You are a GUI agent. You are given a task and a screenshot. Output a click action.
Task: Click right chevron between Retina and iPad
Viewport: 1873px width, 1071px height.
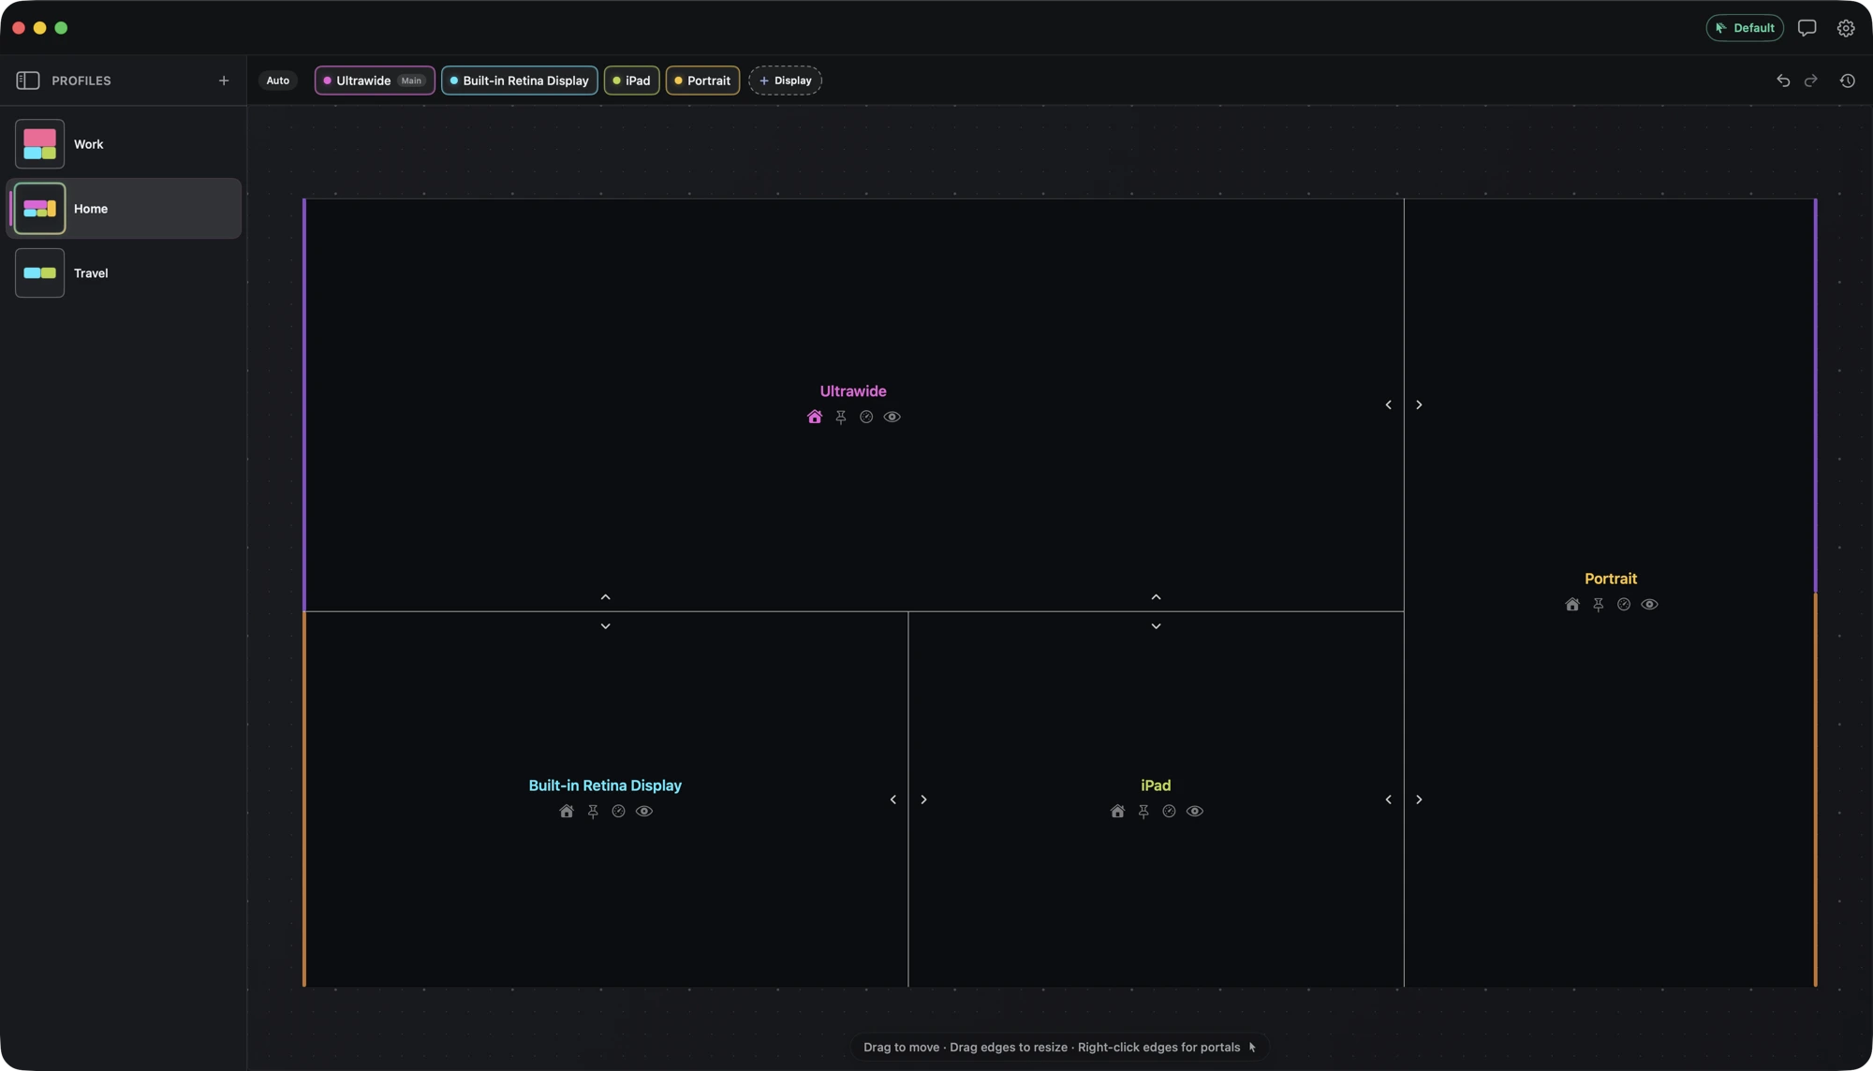click(923, 800)
